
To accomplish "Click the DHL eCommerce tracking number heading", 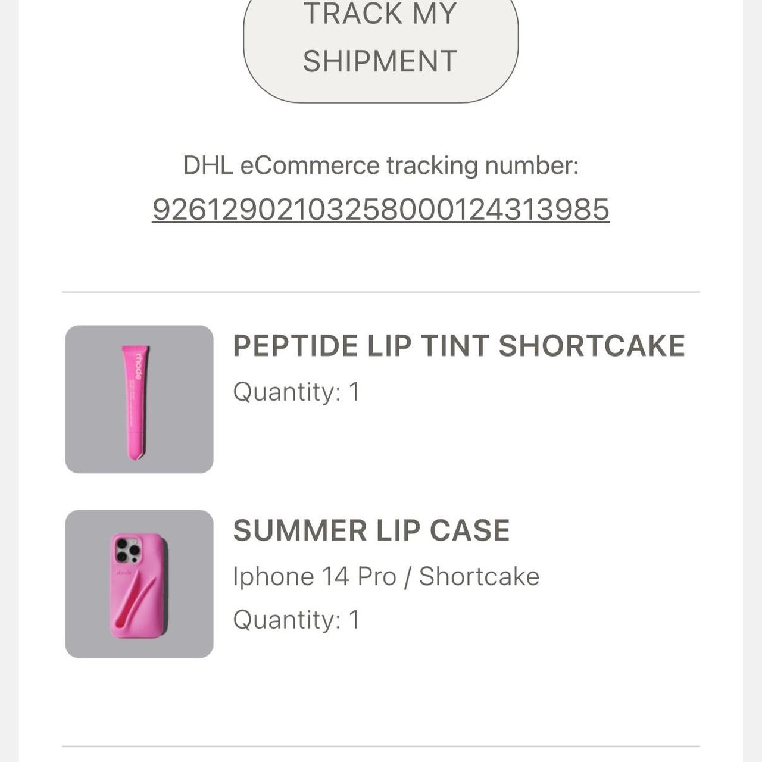I will click(x=380, y=165).
